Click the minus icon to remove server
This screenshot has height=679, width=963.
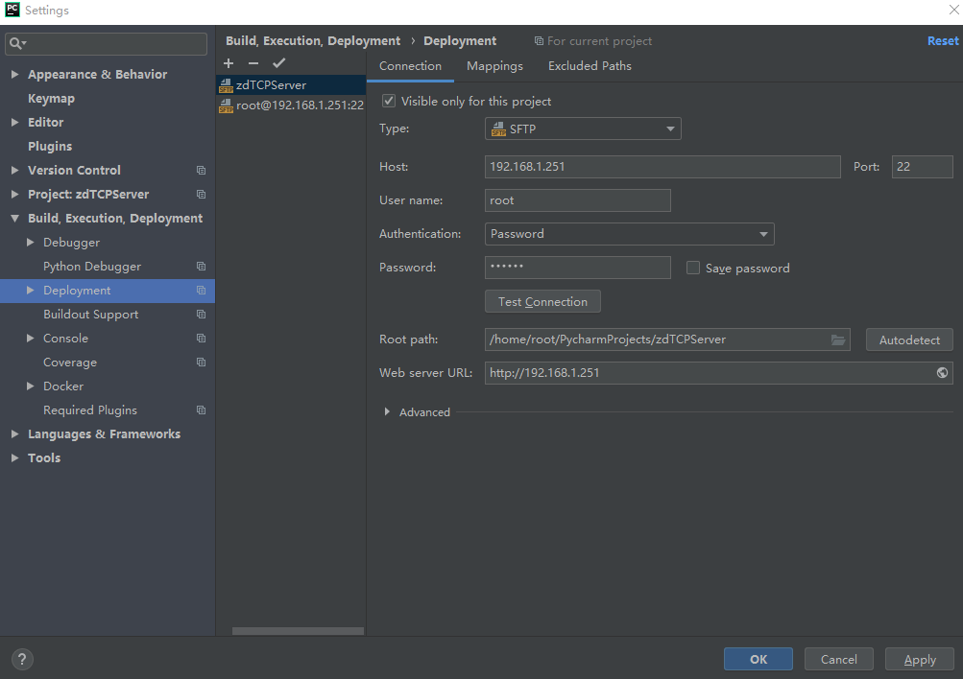pyautogui.click(x=253, y=63)
